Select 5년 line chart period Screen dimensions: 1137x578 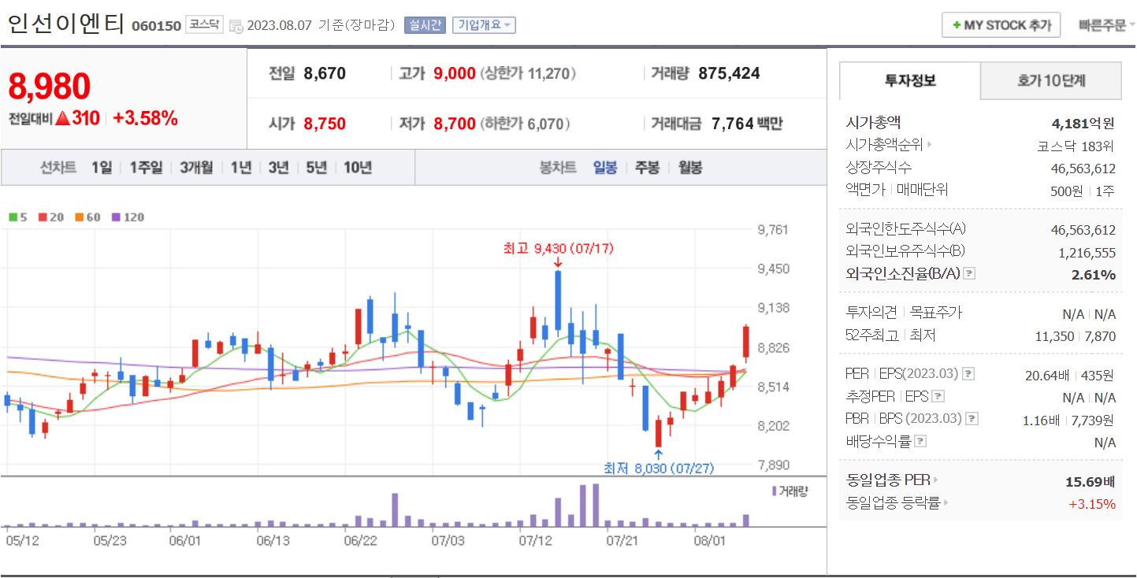point(316,167)
